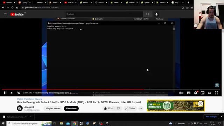Switch to the 10mm tab

(162, 2)
